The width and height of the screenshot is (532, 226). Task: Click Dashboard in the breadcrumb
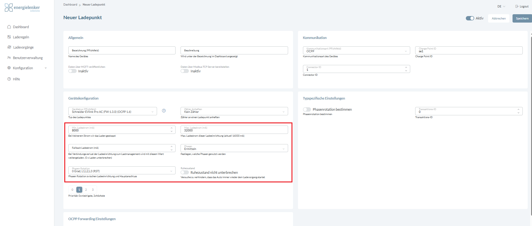coord(70,5)
